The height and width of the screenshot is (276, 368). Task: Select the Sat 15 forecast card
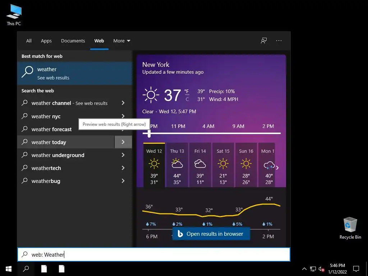point(223,165)
